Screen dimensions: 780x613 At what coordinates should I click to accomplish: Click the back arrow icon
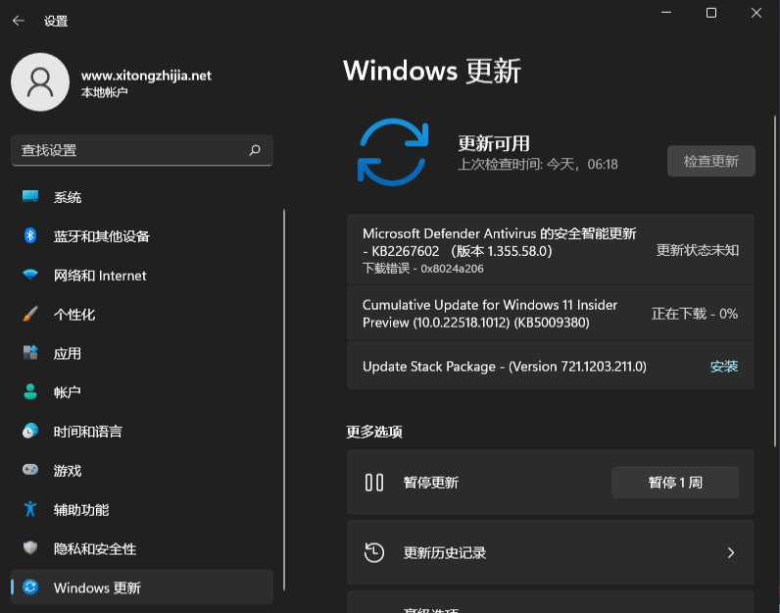point(19,21)
